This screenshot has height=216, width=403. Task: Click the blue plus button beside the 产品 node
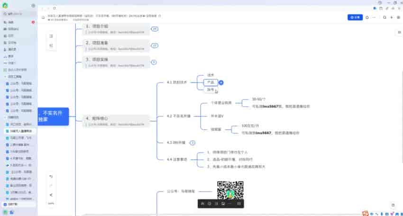(221, 82)
